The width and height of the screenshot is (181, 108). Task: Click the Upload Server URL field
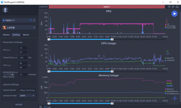[x=27, y=90]
